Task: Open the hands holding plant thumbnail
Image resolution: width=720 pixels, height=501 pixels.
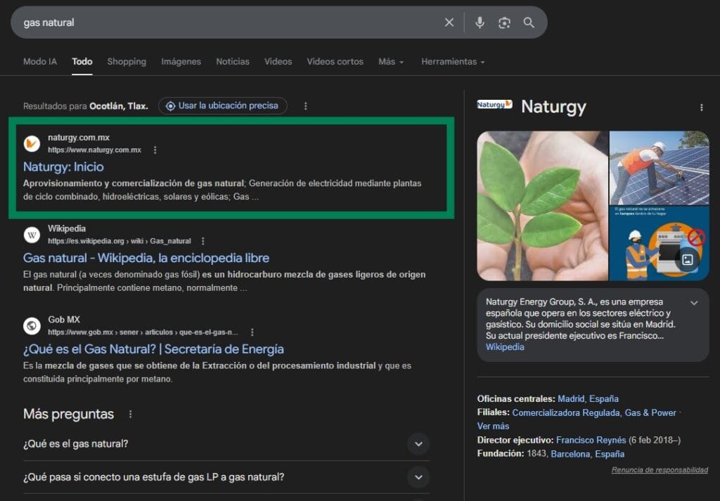Action: point(542,206)
